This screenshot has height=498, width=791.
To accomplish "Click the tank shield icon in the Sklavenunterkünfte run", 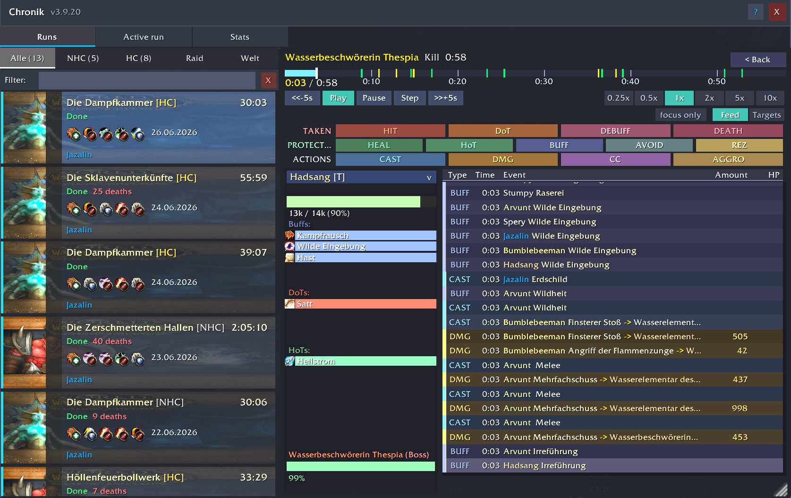I will pos(106,209).
